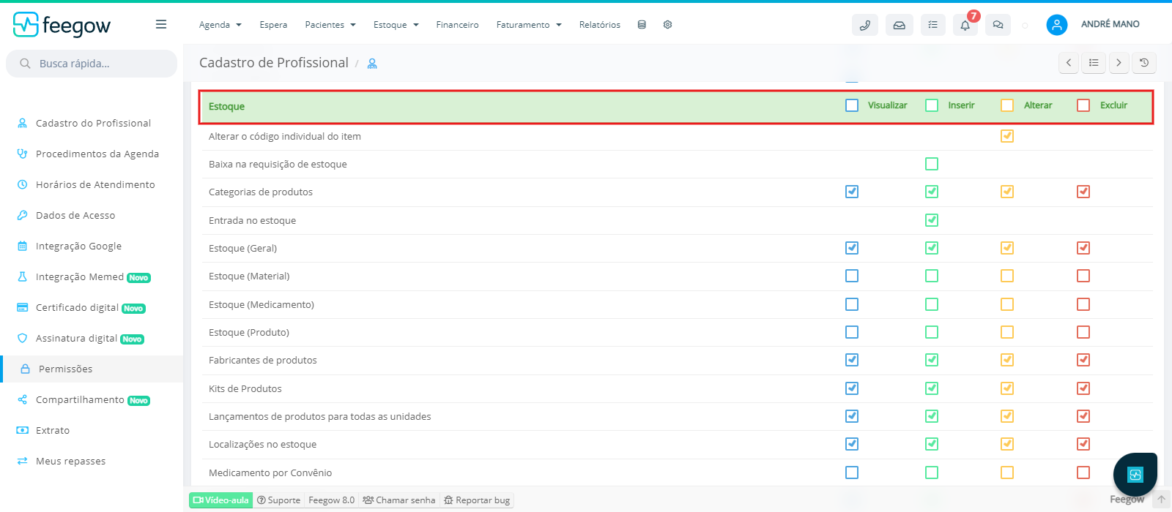1172x512 pixels.
Task: Open the chat messages icon
Action: coord(998,25)
